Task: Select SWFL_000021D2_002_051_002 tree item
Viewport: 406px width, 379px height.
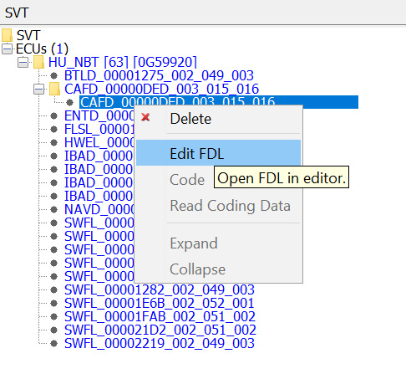Action: (x=160, y=330)
